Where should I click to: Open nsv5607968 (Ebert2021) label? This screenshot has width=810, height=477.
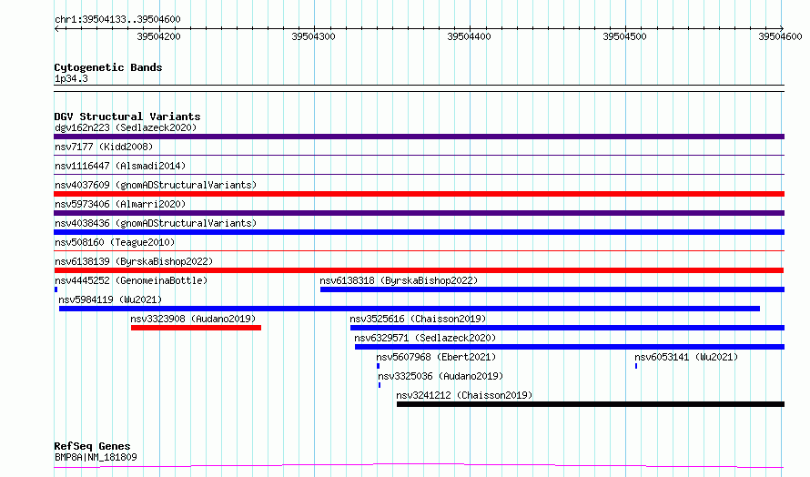click(436, 357)
